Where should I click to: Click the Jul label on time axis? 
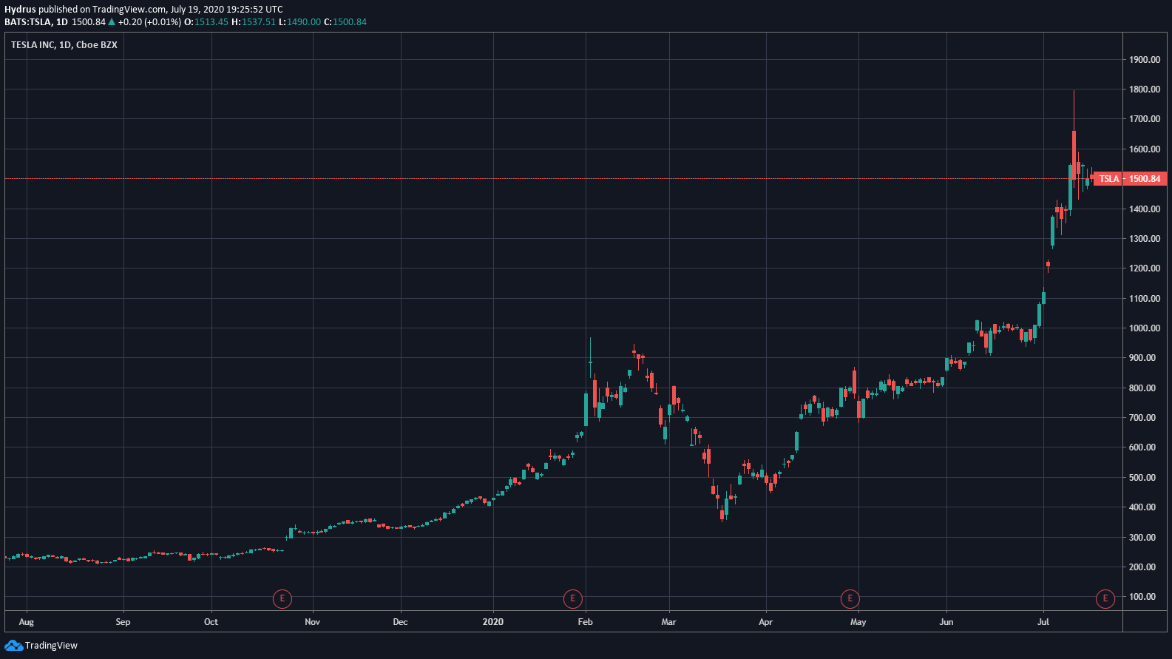(1043, 622)
